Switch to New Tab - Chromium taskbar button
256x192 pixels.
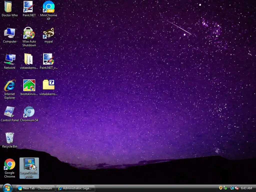[35, 188]
